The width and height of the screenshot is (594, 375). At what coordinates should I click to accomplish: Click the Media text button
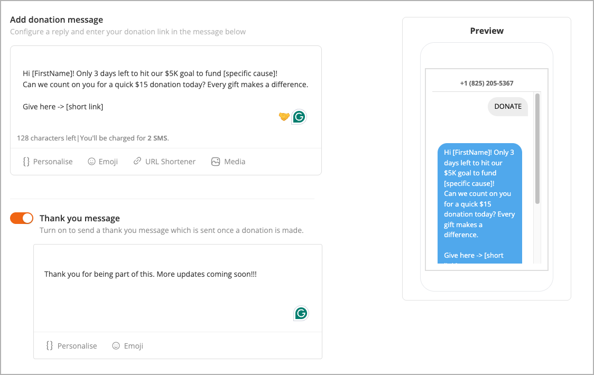pos(235,162)
